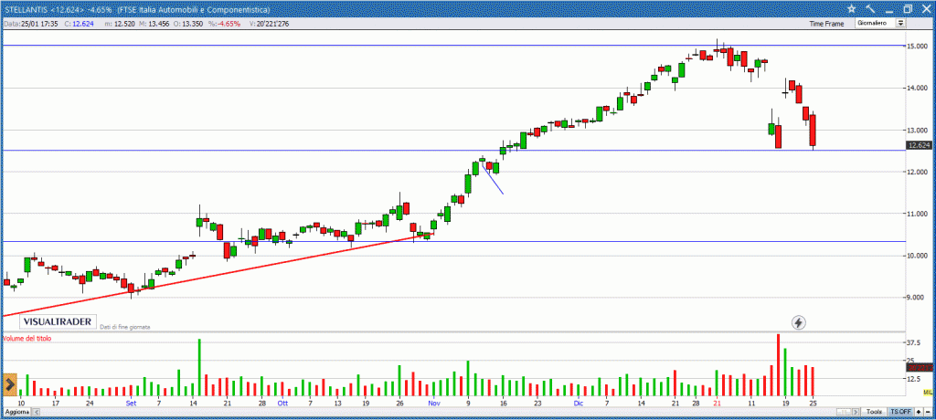Click the M: 13.456 maximum value
The height and width of the screenshot is (420, 936).
click(154, 24)
